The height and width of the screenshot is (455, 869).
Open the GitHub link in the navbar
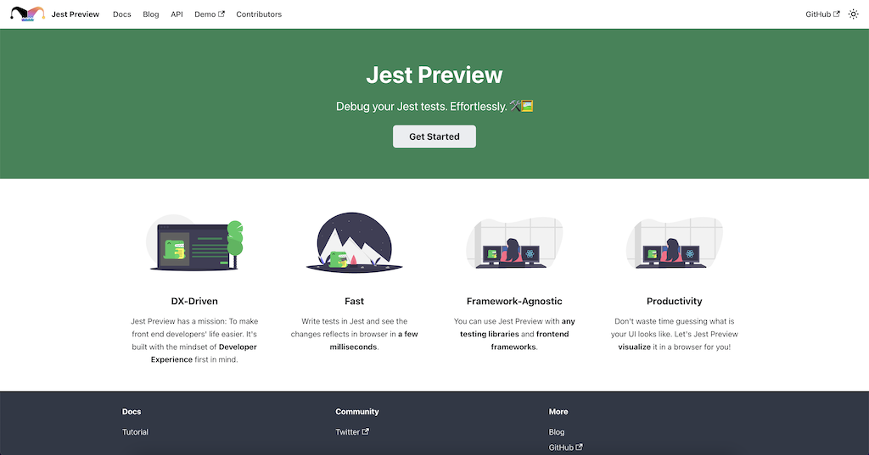tap(822, 14)
